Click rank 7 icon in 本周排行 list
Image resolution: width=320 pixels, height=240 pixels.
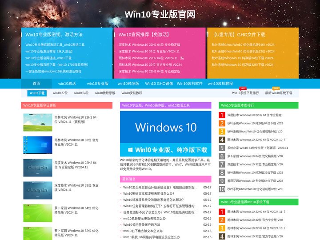coord(222,164)
